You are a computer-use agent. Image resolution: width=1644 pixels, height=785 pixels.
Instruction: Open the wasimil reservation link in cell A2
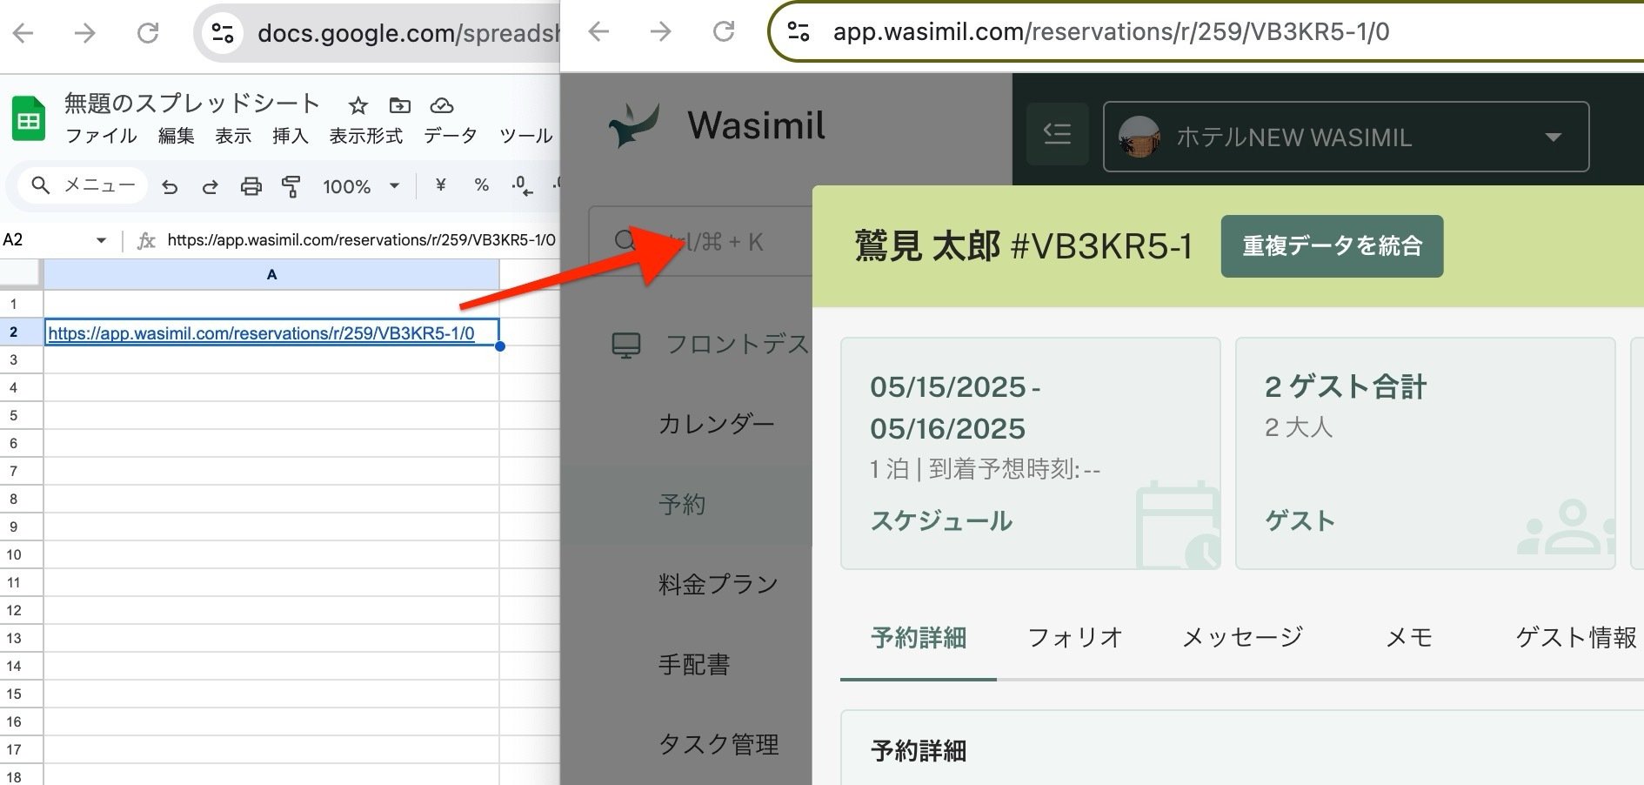261,333
